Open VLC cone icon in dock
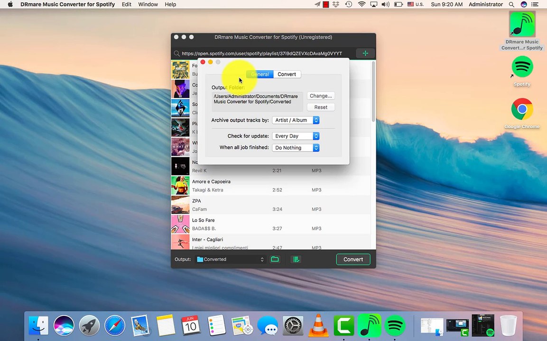 click(x=318, y=325)
